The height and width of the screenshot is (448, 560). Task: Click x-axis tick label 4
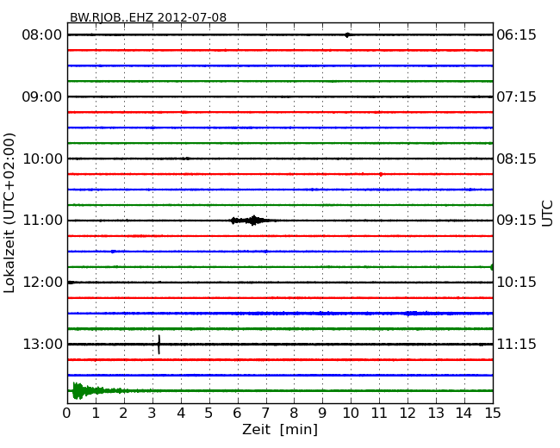[181, 413]
